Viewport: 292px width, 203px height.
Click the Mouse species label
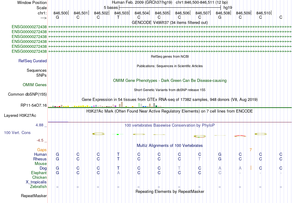pyautogui.click(x=41, y=164)
